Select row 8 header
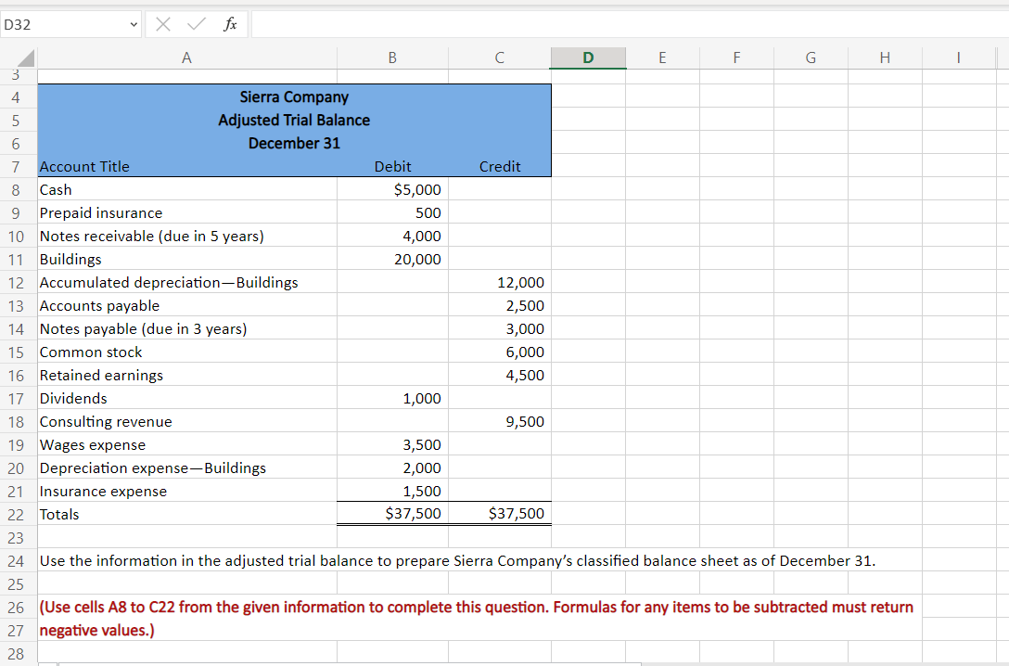This screenshot has height=666, width=1009. pyautogui.click(x=16, y=190)
